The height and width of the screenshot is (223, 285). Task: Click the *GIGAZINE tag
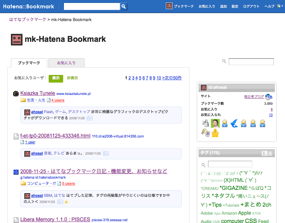coord(233,188)
